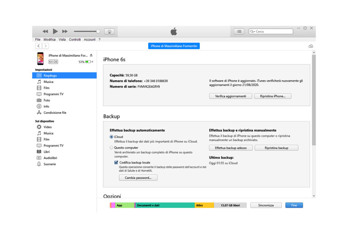Viewport: 348px width, 238px height.
Task: Eject the iPhone with the eject icon
Action: tap(91, 55)
